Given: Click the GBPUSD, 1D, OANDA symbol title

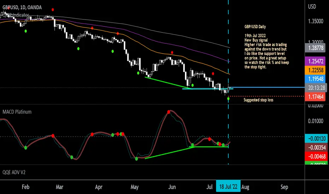Looking at the screenshot, I should (22, 7).
